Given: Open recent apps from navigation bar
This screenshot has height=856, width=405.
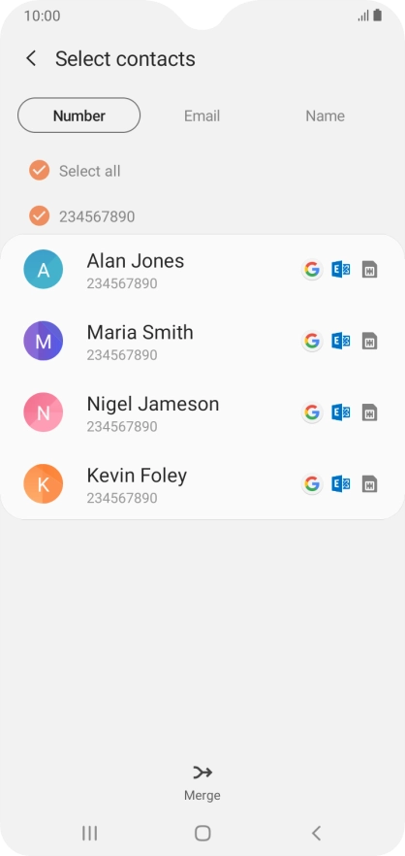Looking at the screenshot, I should (x=89, y=833).
